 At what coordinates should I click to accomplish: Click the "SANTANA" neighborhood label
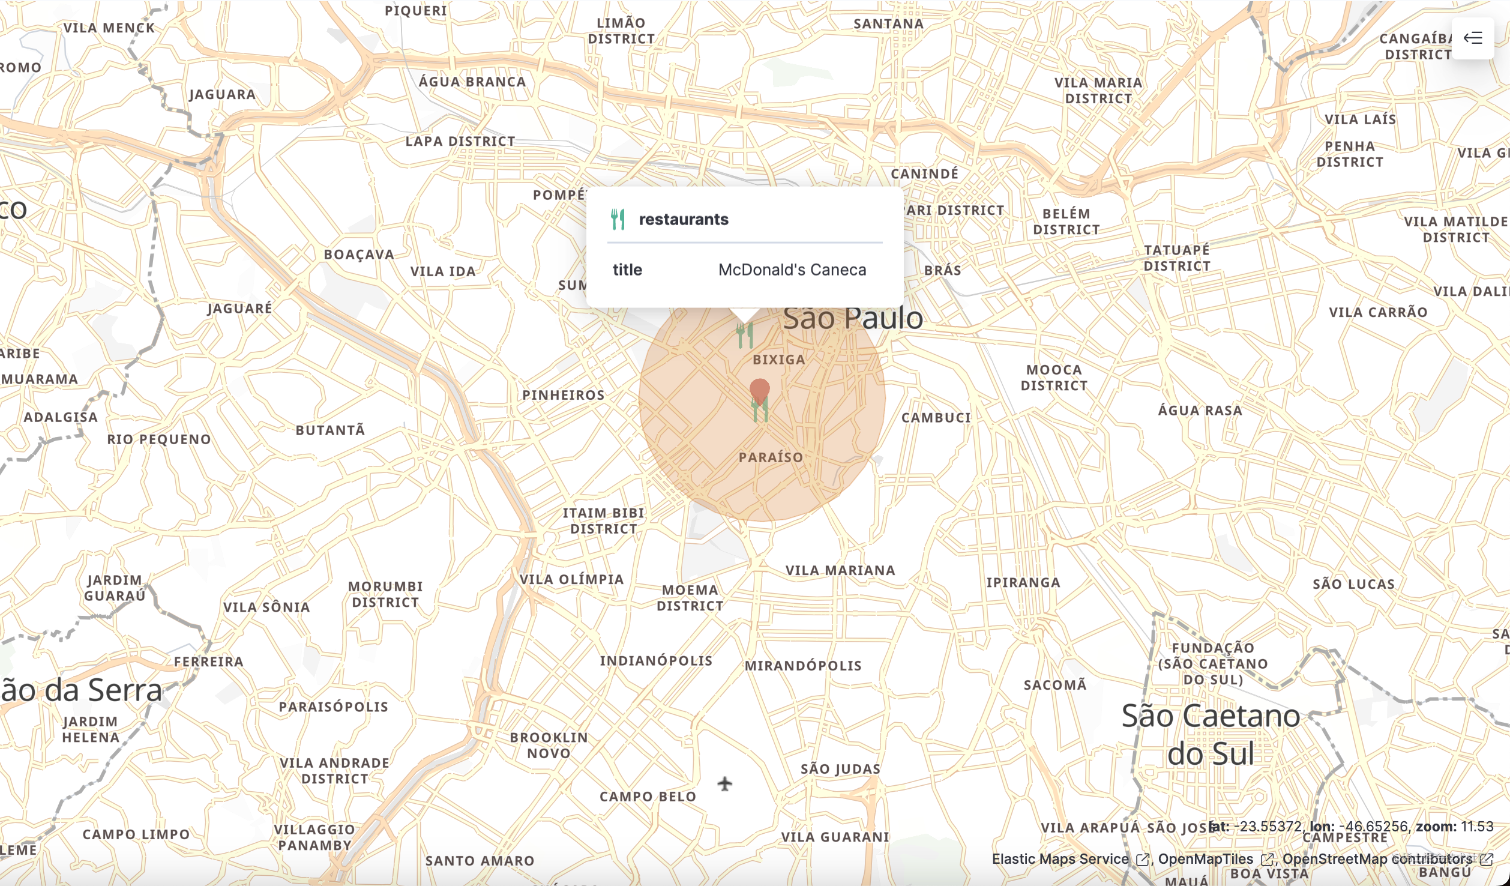point(889,23)
